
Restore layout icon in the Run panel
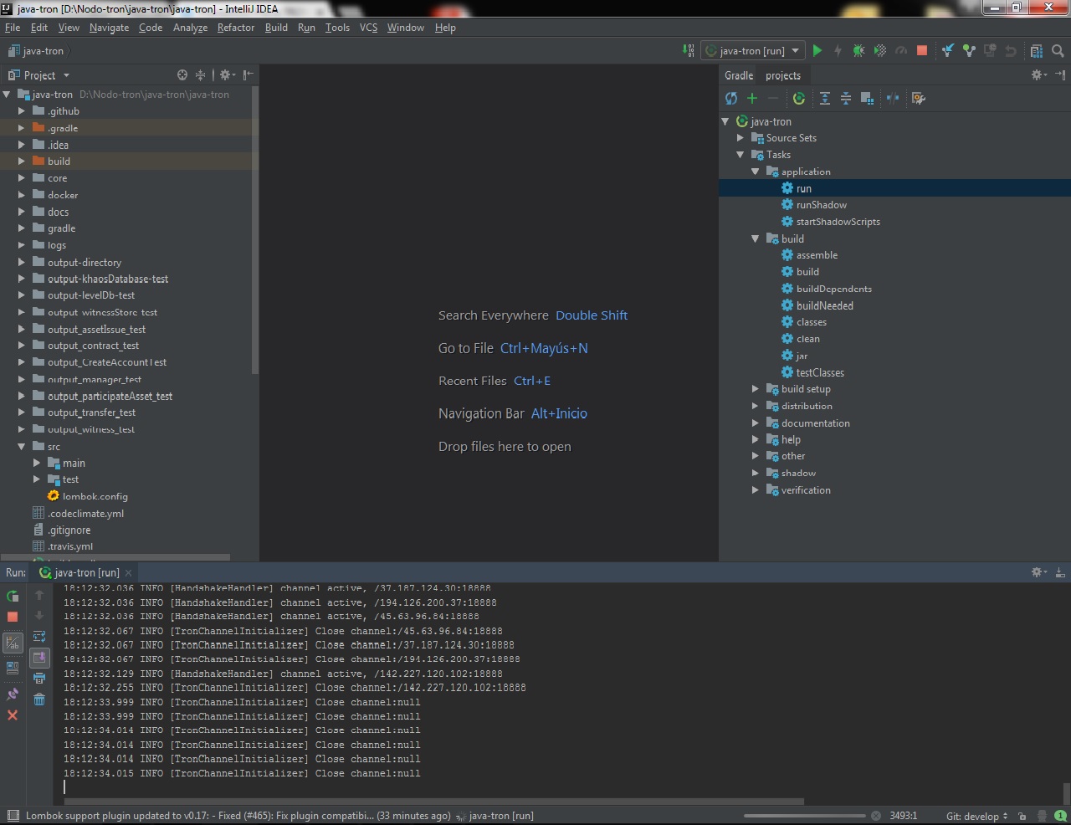tap(13, 668)
